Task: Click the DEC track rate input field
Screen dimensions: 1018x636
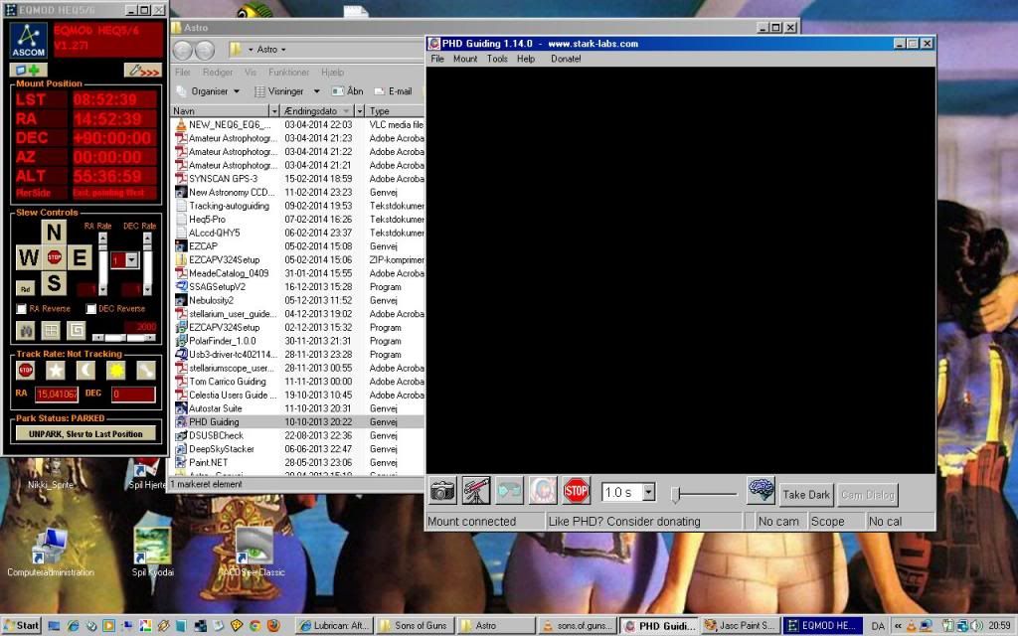Action: pyautogui.click(x=133, y=394)
